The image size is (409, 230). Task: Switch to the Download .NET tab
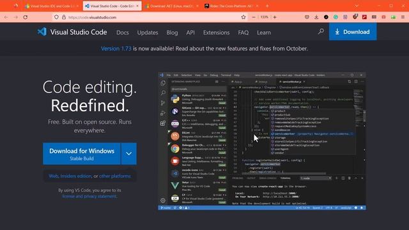(x=172, y=6)
